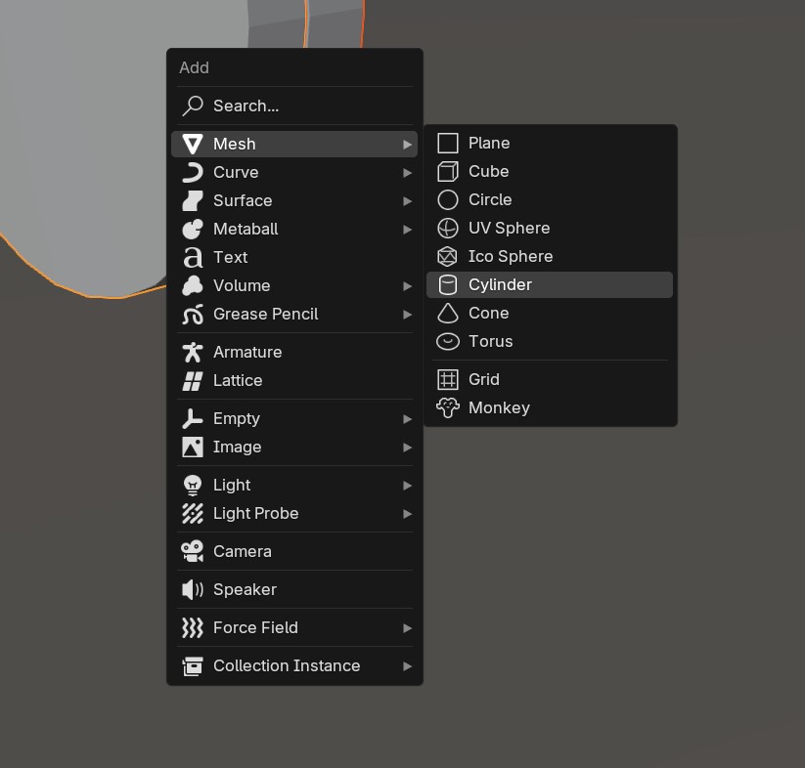This screenshot has height=768, width=805.
Task: Expand the Collection Instance submenu arrow
Action: (x=407, y=666)
